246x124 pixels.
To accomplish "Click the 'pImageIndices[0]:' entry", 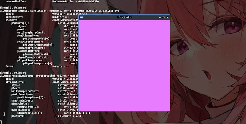I will pyautogui.click(x=30, y=113).
